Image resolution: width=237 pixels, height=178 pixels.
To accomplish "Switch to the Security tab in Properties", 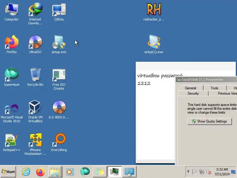I will [x=193, y=93].
